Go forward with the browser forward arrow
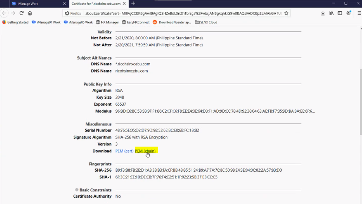The width and height of the screenshot is (362, 204). (13, 13)
